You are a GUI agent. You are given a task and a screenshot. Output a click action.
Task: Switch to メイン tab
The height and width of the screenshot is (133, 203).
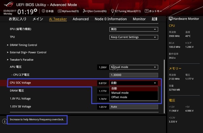38,19
